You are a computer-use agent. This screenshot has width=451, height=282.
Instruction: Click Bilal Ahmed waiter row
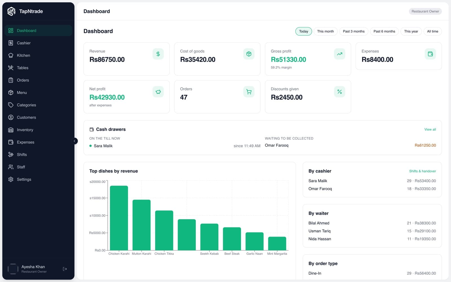point(372,223)
